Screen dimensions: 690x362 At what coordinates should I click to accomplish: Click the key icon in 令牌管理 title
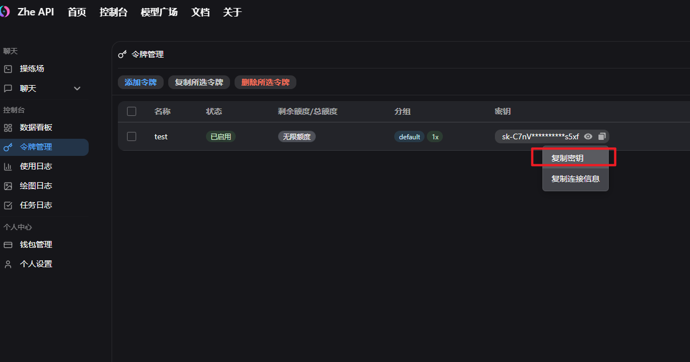(122, 54)
